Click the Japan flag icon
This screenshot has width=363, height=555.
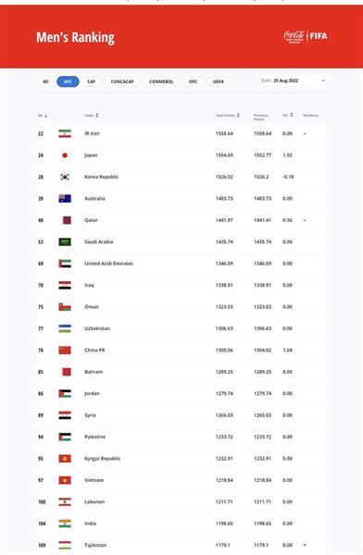pyautogui.click(x=65, y=155)
